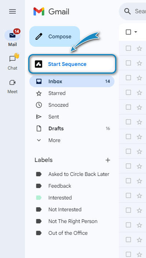Click the Start Sequence button
This screenshot has height=258, width=146.
72,64
